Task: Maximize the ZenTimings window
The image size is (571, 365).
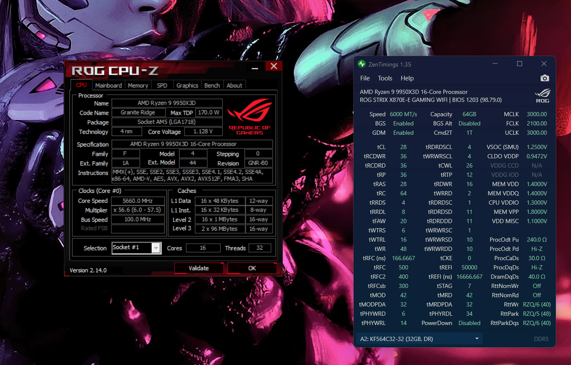Action: (x=520, y=64)
